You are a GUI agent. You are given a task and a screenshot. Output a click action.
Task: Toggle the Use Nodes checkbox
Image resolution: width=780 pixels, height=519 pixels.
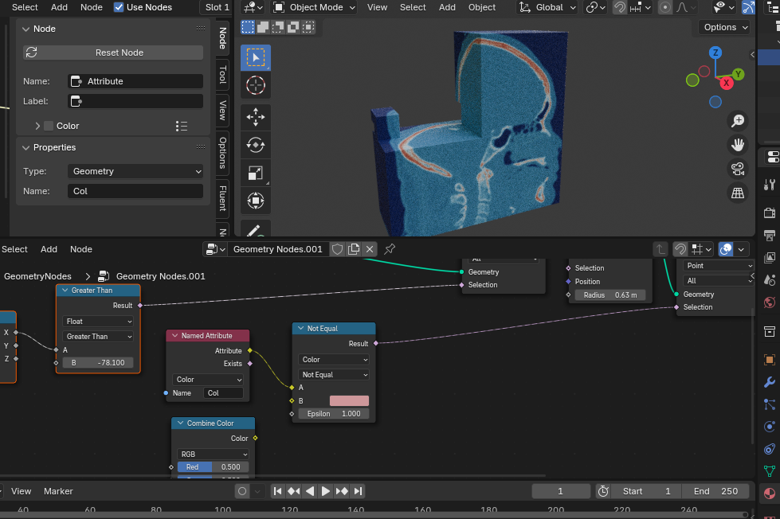pos(120,7)
